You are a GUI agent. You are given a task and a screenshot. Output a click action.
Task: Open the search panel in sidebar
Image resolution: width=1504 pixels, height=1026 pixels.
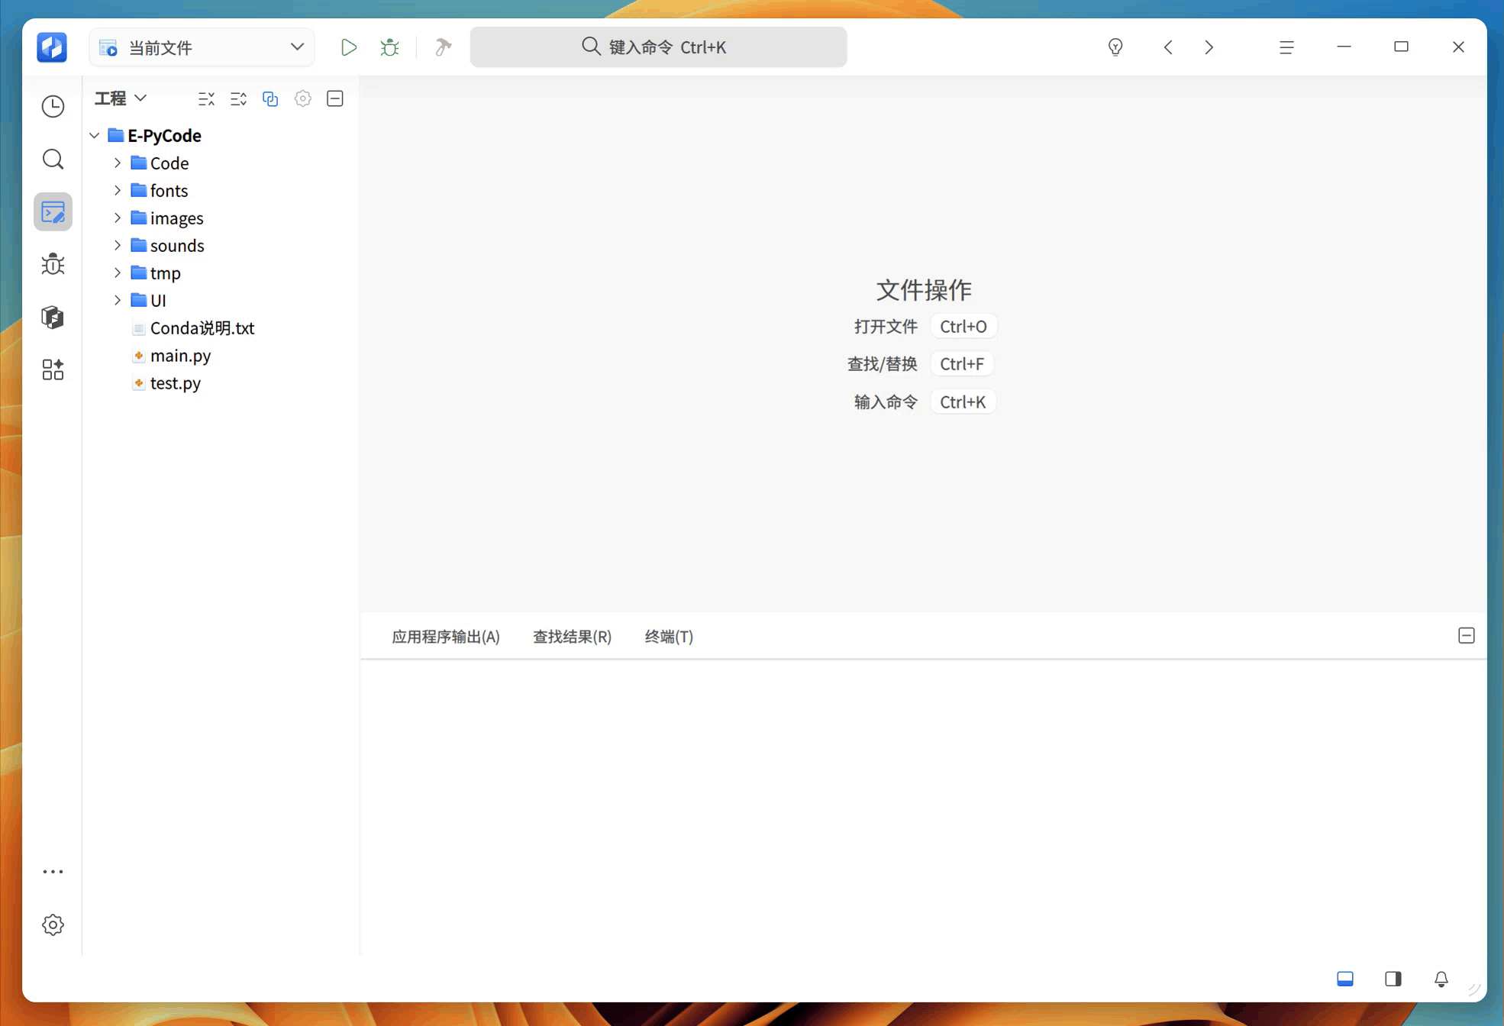click(x=53, y=159)
